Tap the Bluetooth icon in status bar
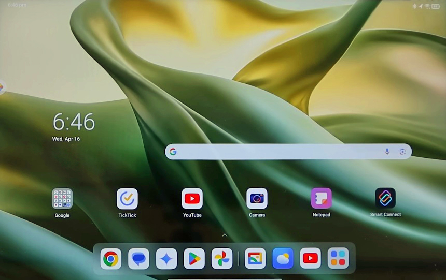The width and height of the screenshot is (446, 280). click(x=414, y=6)
